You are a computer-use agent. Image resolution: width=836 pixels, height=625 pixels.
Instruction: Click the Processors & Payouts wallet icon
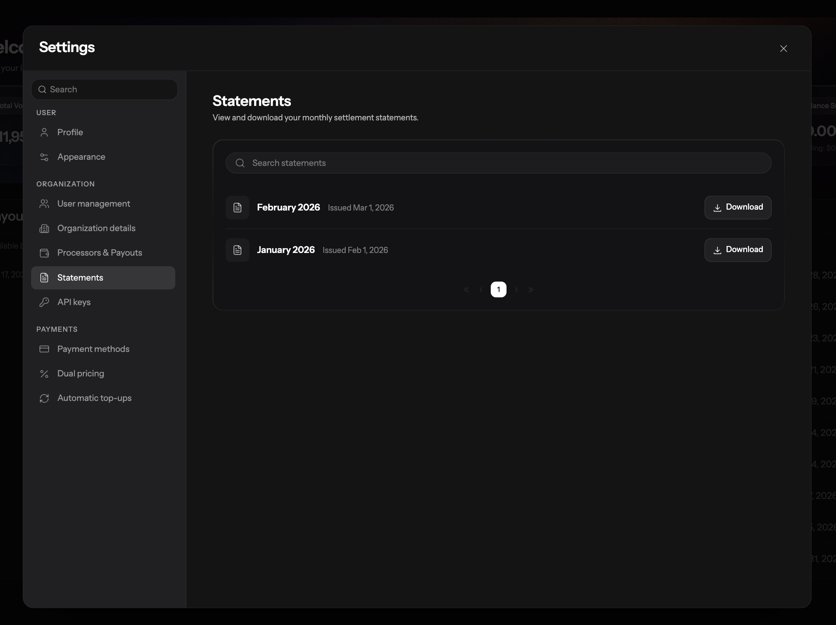44,253
